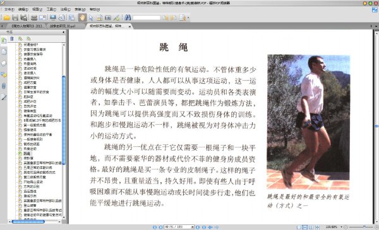The width and height of the screenshot is (379, 230).
Task: Go to next page in status bar
Action: [x=198, y=227]
